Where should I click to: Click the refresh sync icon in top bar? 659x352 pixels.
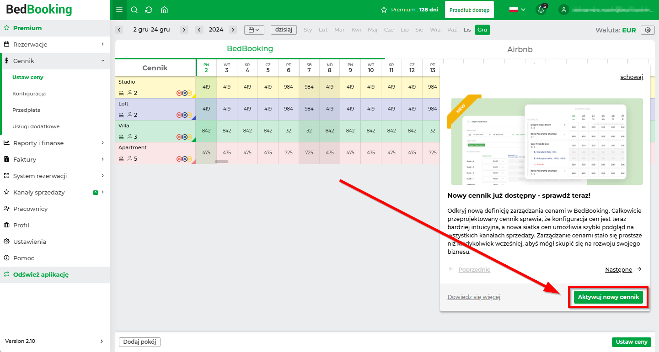[149, 10]
